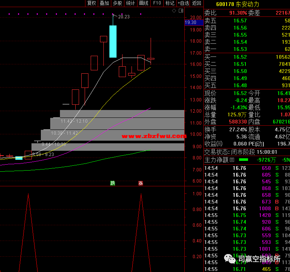Click the 19.30 price cursor label
Viewport: 290px width, 272px height.
(194, 22)
